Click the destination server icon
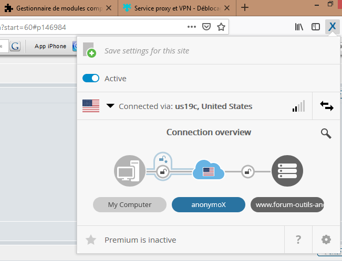Viewport: 342px width, 261px height. [x=287, y=171]
